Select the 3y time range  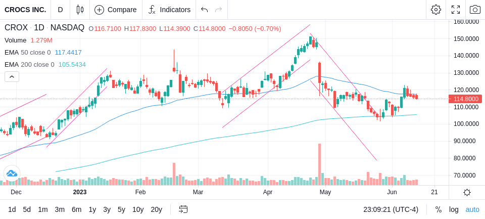pyautogui.click(x=107, y=209)
